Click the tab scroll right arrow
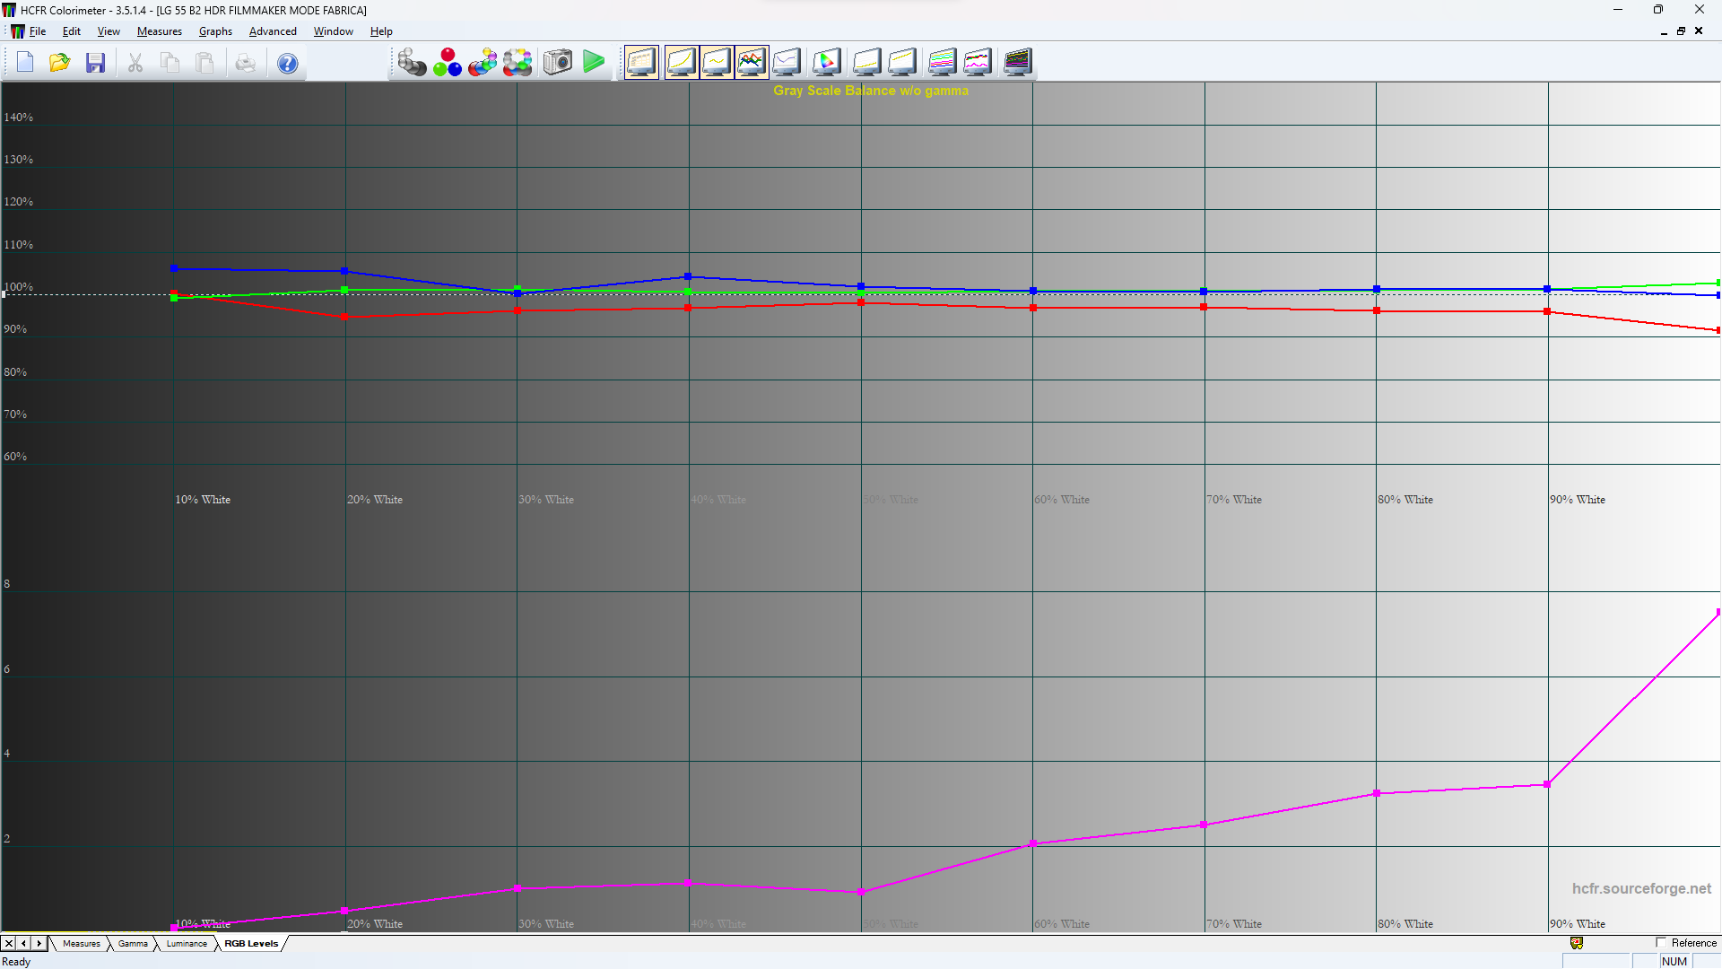 [39, 944]
